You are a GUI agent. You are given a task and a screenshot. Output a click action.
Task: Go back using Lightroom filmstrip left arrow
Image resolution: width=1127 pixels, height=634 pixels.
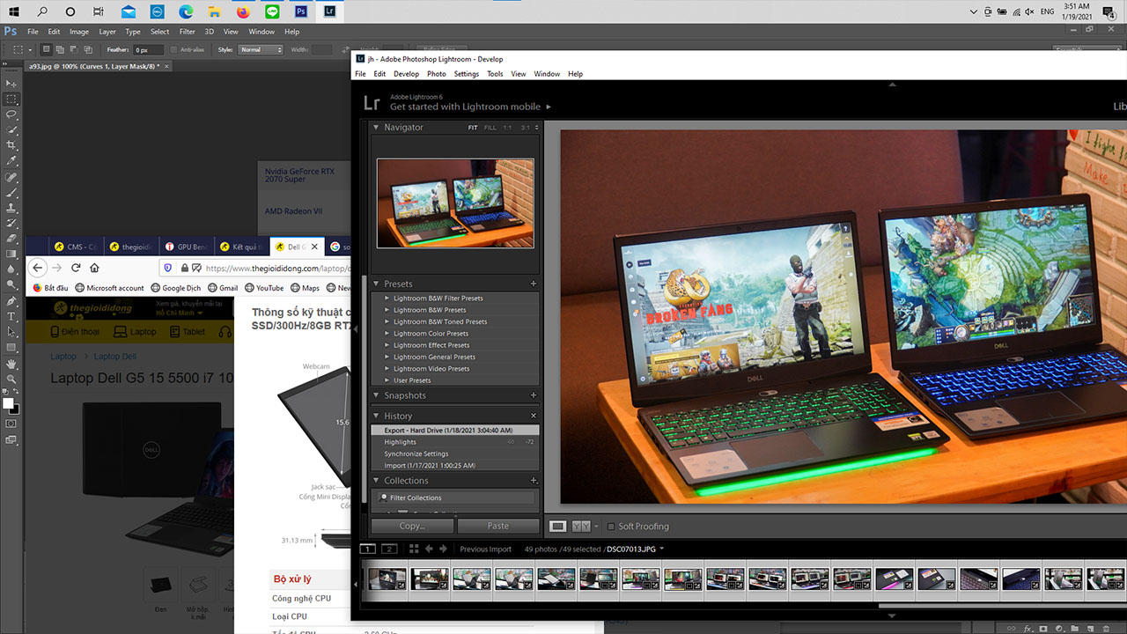pos(429,549)
